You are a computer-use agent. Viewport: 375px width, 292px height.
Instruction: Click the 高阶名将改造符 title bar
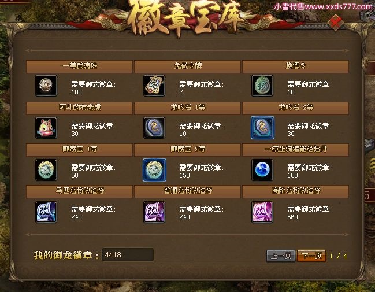point(296,191)
